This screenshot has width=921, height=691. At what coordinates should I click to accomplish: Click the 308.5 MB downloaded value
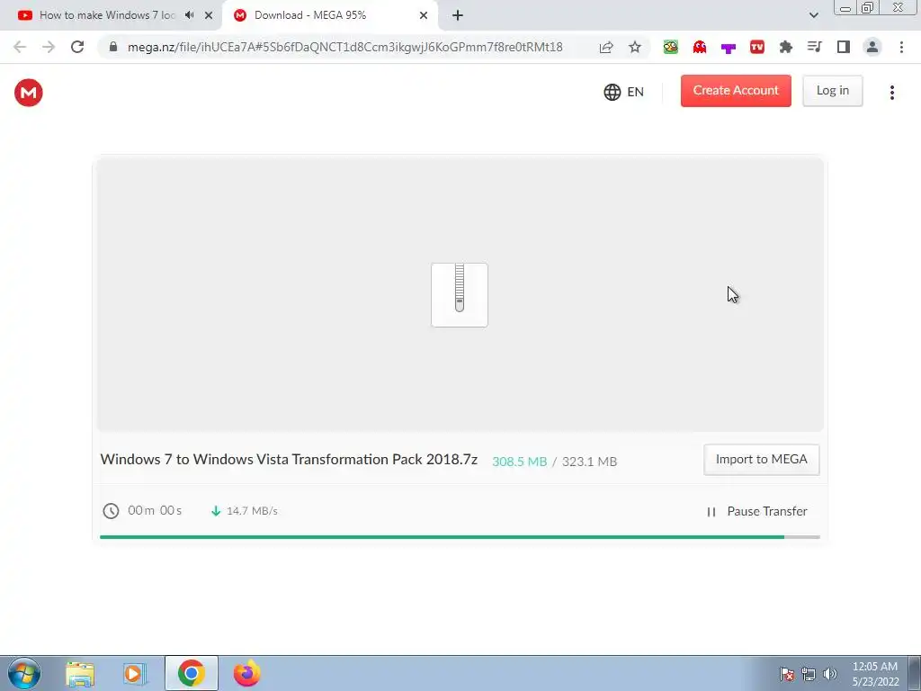[x=519, y=462]
